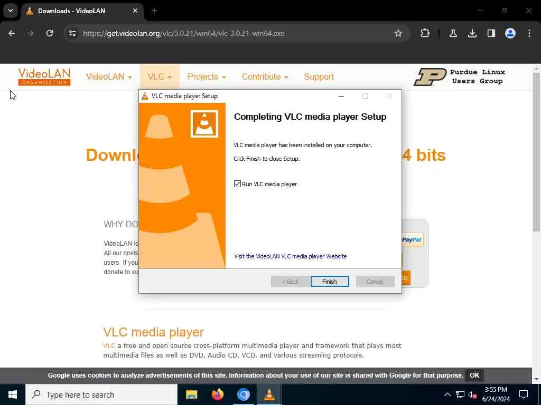
Task: Click Finish in VLC Setup dialog
Action: (330, 282)
